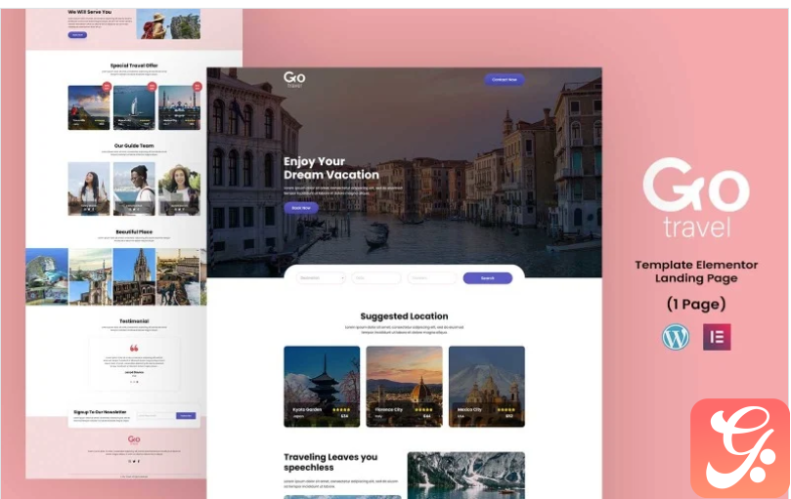The image size is (791, 499).
Task: Click the guide wearing hat photo
Action: pos(180,188)
